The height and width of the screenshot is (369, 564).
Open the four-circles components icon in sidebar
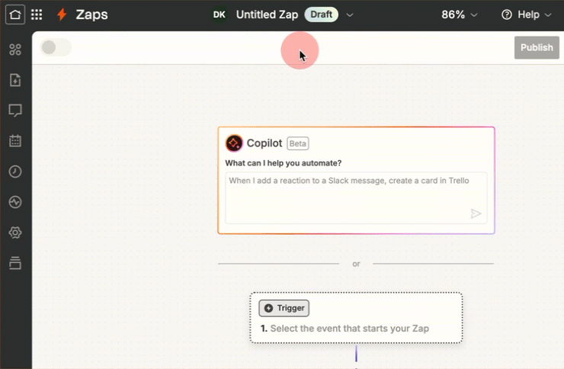(x=15, y=50)
